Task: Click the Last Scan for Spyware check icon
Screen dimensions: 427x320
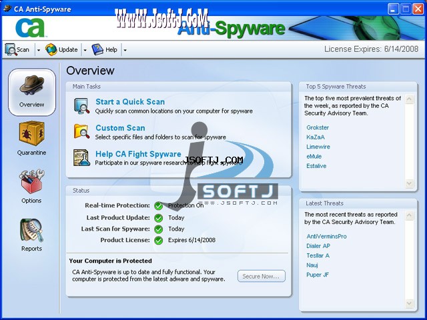Action: (x=158, y=229)
